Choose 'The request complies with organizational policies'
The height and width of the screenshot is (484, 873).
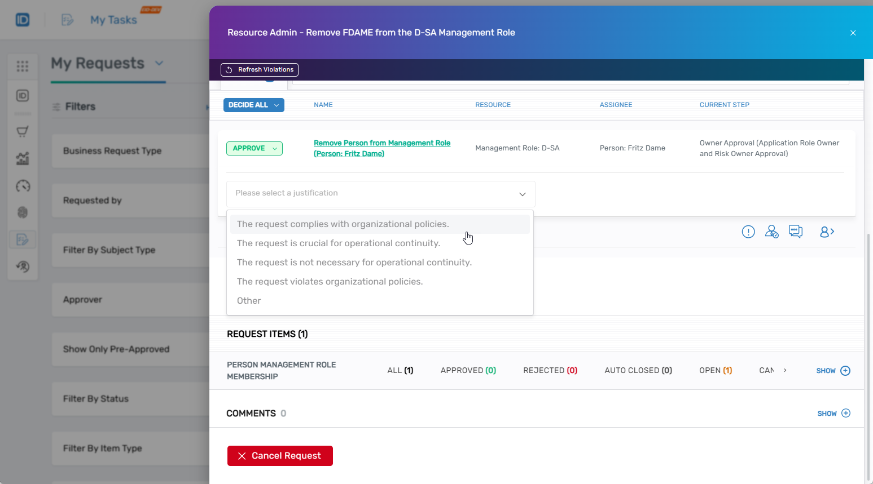pyautogui.click(x=343, y=224)
